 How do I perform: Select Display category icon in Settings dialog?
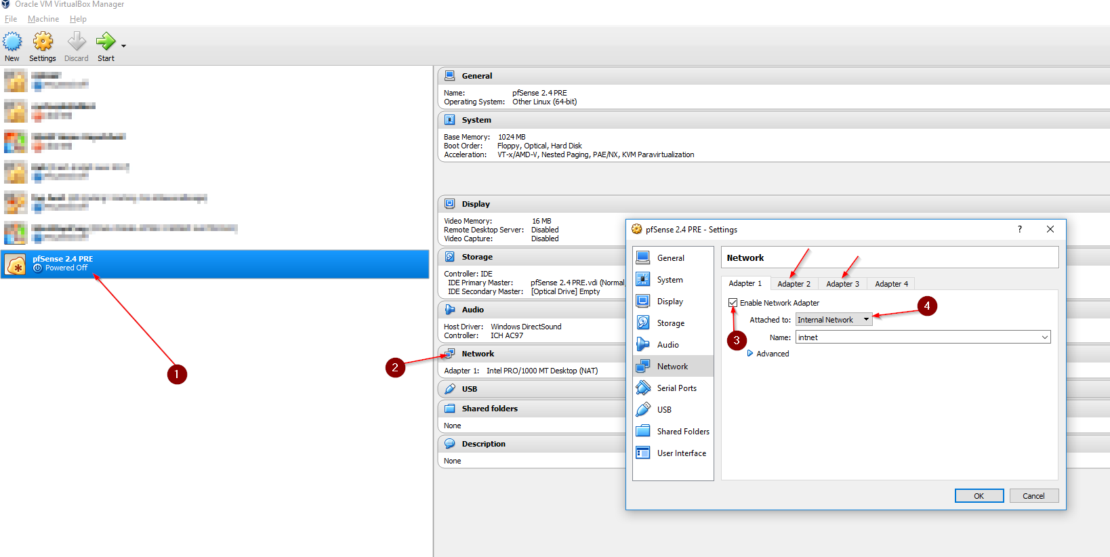click(643, 301)
